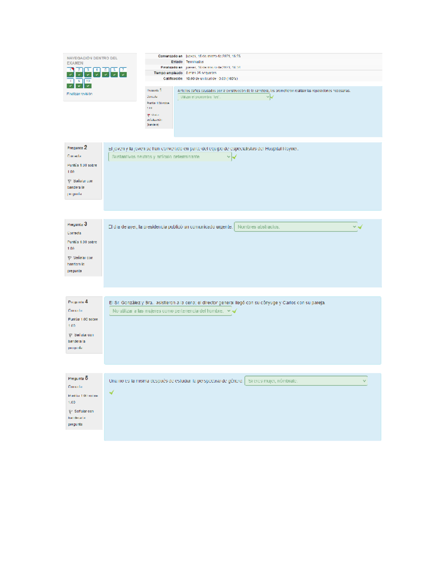Viewport: 447px width, 578px height.
Task: Click the 'NAVEGACIÓN DENTRO DEL EXAMEN' heading
Action: tap(92, 61)
